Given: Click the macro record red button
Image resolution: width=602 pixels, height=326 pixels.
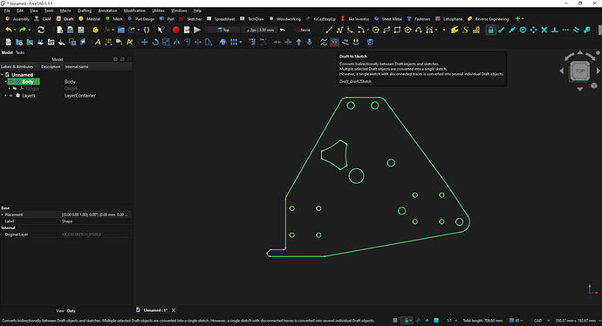Looking at the screenshot, I should pos(176,30).
